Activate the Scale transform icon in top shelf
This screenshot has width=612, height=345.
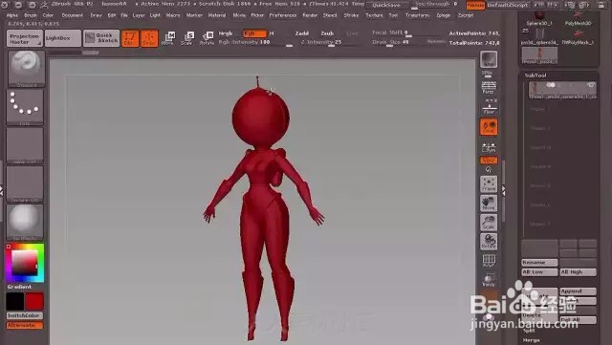[187, 38]
